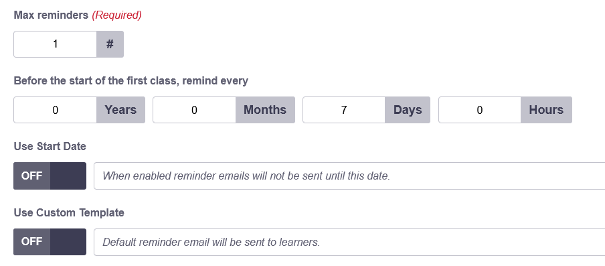Select the Days field showing 7
The height and width of the screenshot is (266, 605).
[344, 110]
